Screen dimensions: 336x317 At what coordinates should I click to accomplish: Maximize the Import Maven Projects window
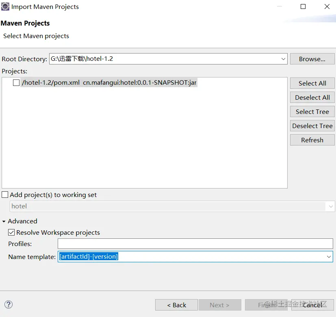303,6
